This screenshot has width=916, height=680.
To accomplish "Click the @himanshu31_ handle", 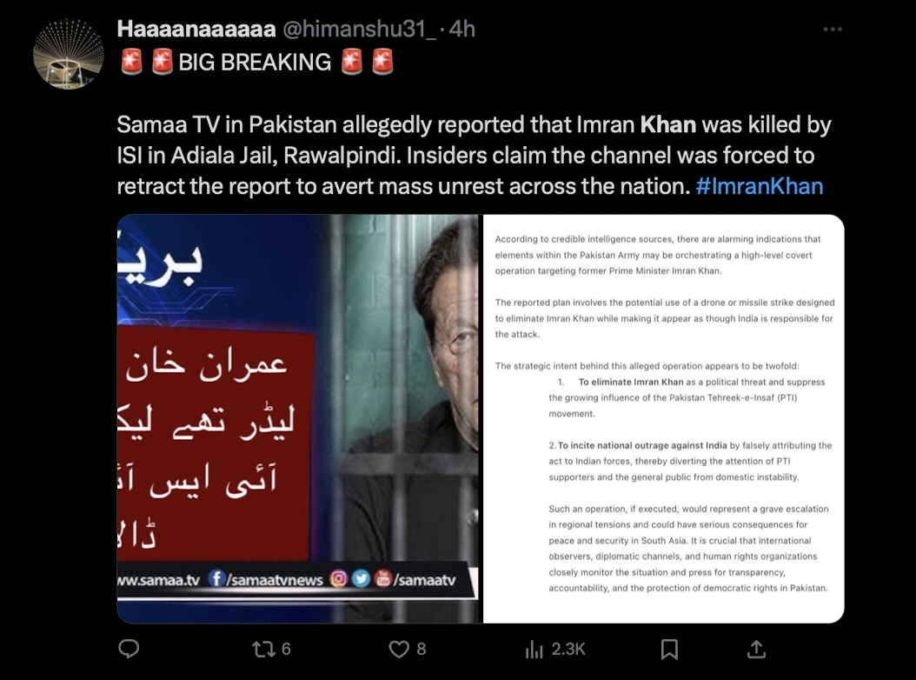I will point(359,29).
